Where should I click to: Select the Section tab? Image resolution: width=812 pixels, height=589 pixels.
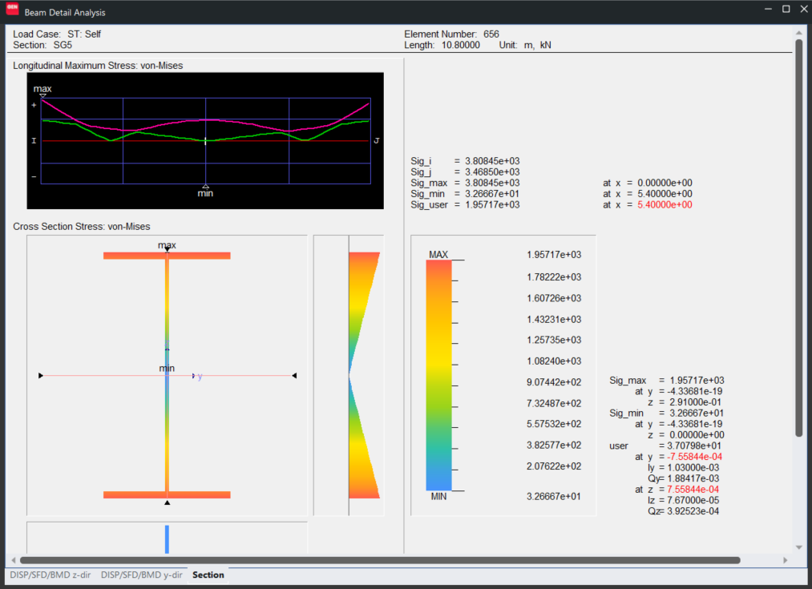208,575
